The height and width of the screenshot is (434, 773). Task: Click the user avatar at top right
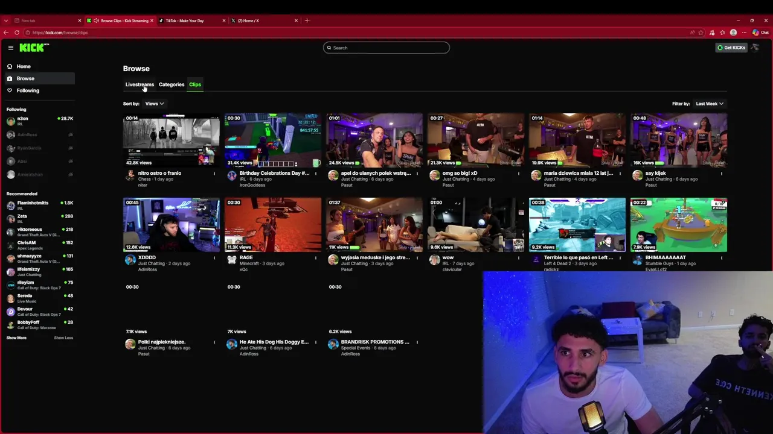(x=755, y=48)
